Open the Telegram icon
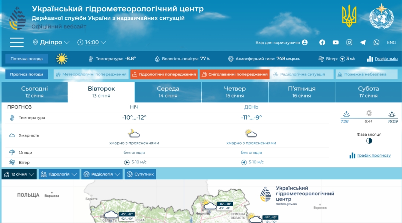This screenshot has height=223, width=402. pos(363,42)
